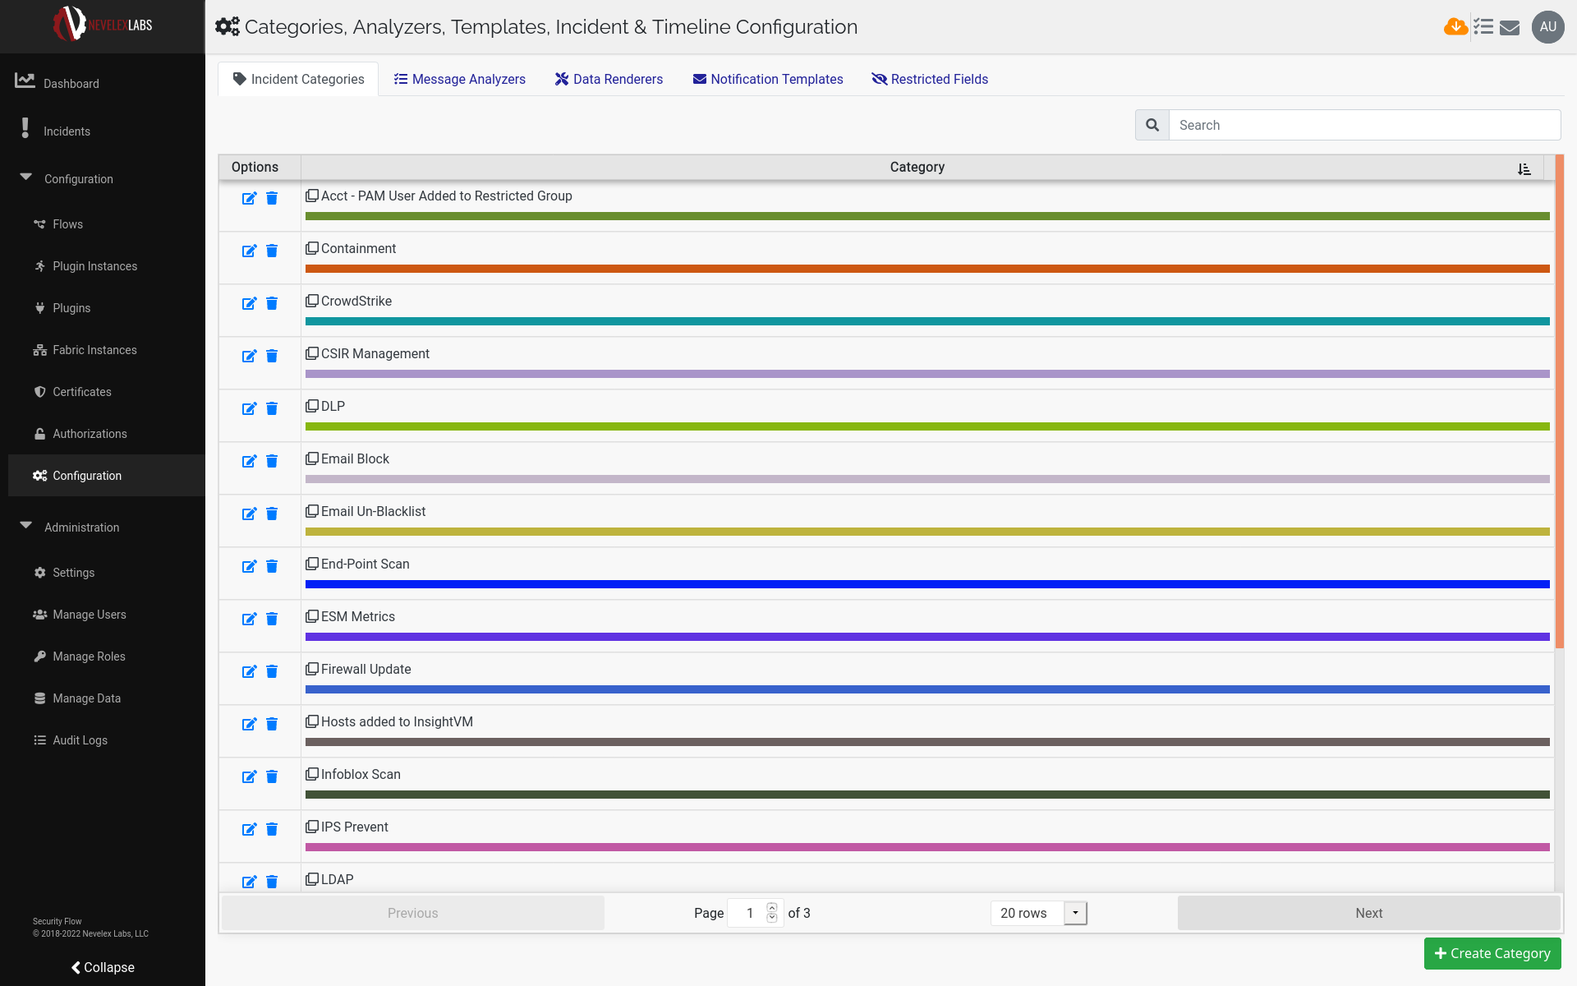
Task: Open the envelope messages icon
Action: tap(1510, 28)
